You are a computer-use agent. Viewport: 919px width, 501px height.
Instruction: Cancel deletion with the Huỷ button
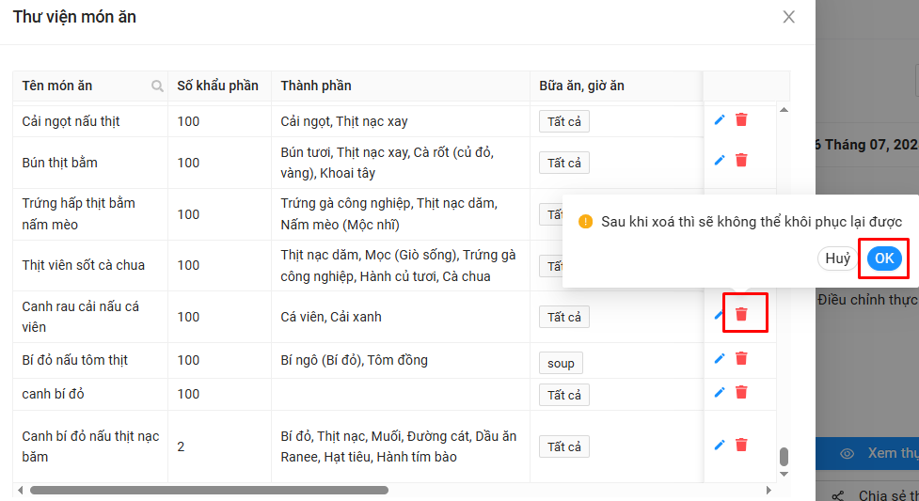click(x=837, y=259)
